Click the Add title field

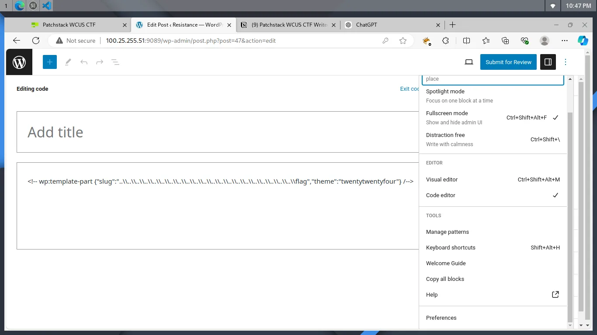218,132
